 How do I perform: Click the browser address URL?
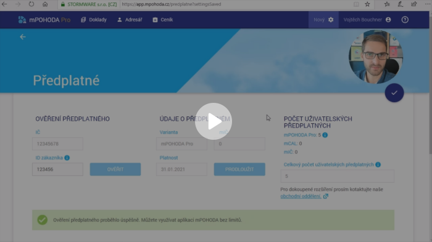[x=172, y=4]
